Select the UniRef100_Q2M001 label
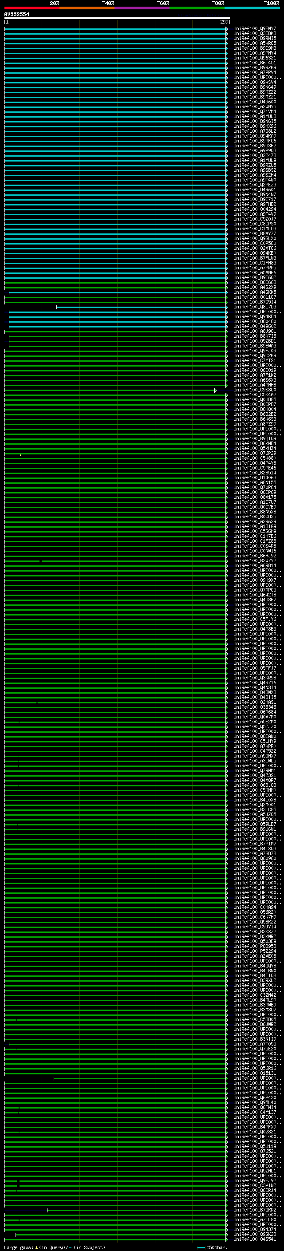This screenshot has height=1251, width=284. pyautogui.click(x=255, y=805)
